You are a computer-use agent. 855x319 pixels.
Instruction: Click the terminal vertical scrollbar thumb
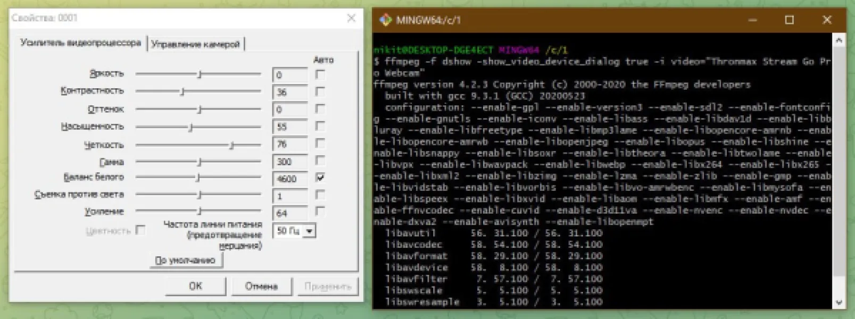[x=839, y=162]
